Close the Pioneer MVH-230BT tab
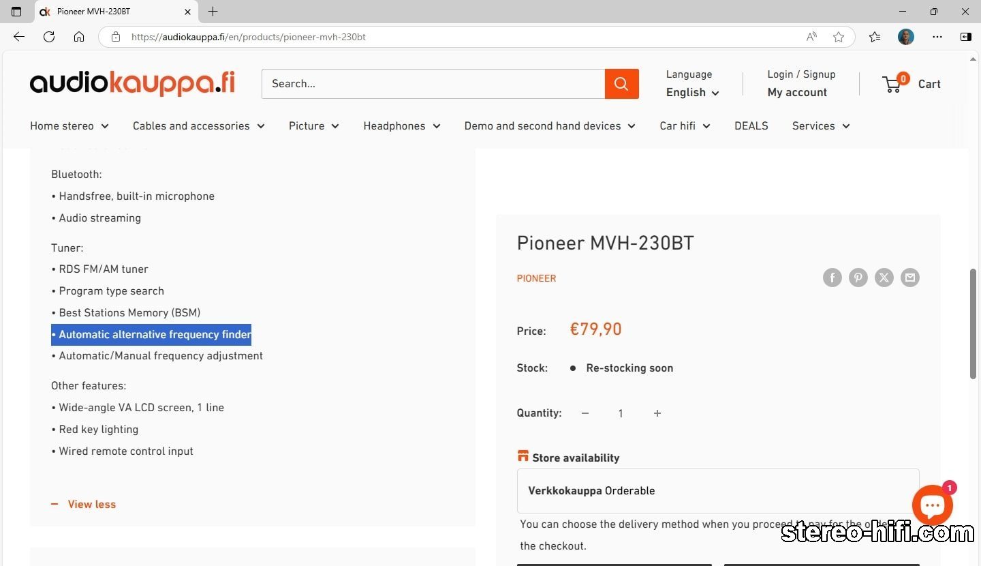This screenshot has width=981, height=566. point(188,12)
